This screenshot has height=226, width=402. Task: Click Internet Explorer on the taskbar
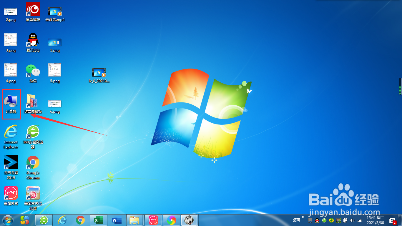pos(62,220)
